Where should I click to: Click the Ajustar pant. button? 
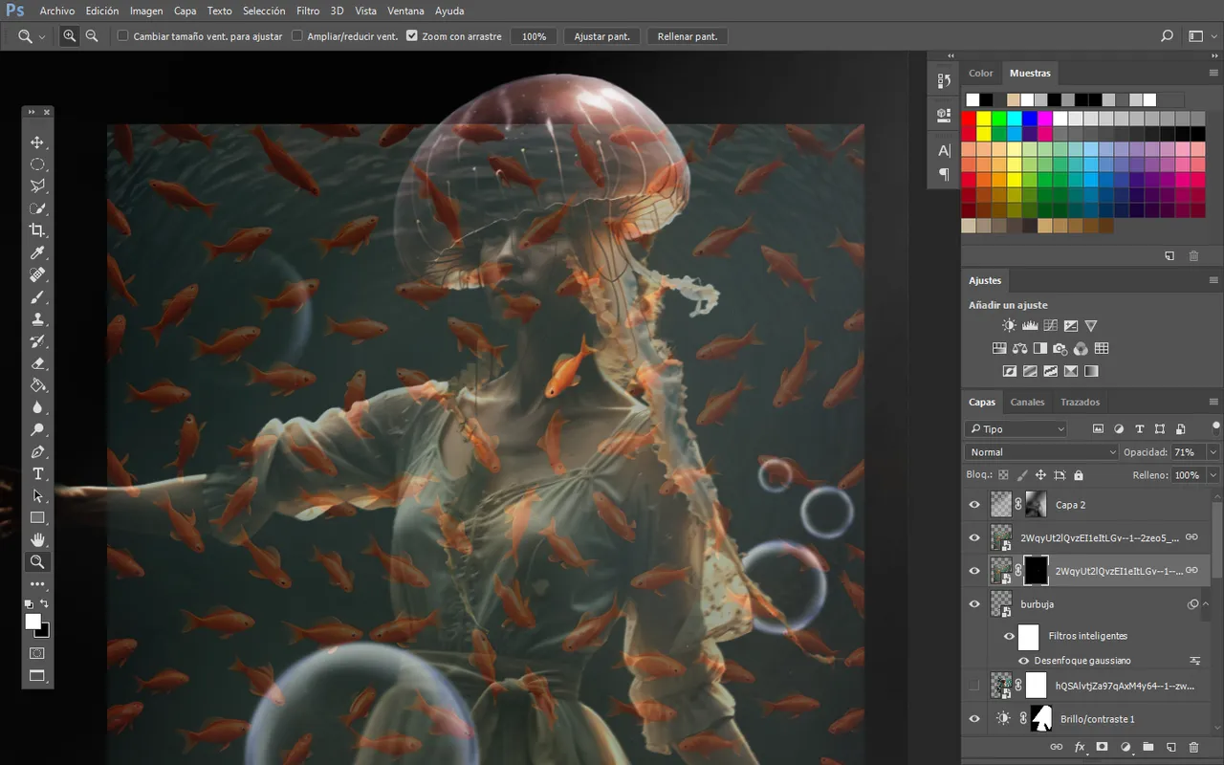click(602, 36)
